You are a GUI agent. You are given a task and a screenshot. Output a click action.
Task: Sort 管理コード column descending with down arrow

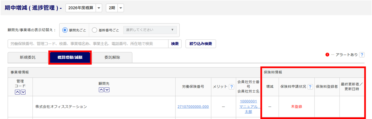click(x=23, y=92)
